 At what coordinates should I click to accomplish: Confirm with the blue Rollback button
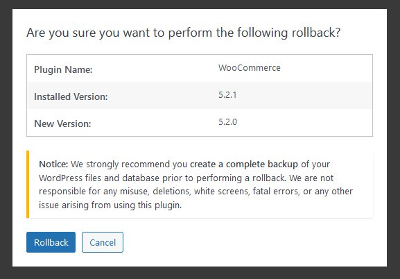tap(51, 242)
